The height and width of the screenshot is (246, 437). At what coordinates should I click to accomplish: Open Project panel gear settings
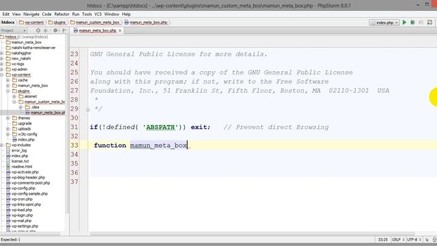[x=56, y=30]
